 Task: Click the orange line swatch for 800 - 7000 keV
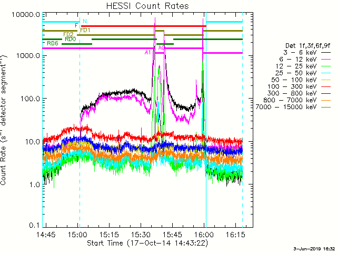(x=326, y=100)
